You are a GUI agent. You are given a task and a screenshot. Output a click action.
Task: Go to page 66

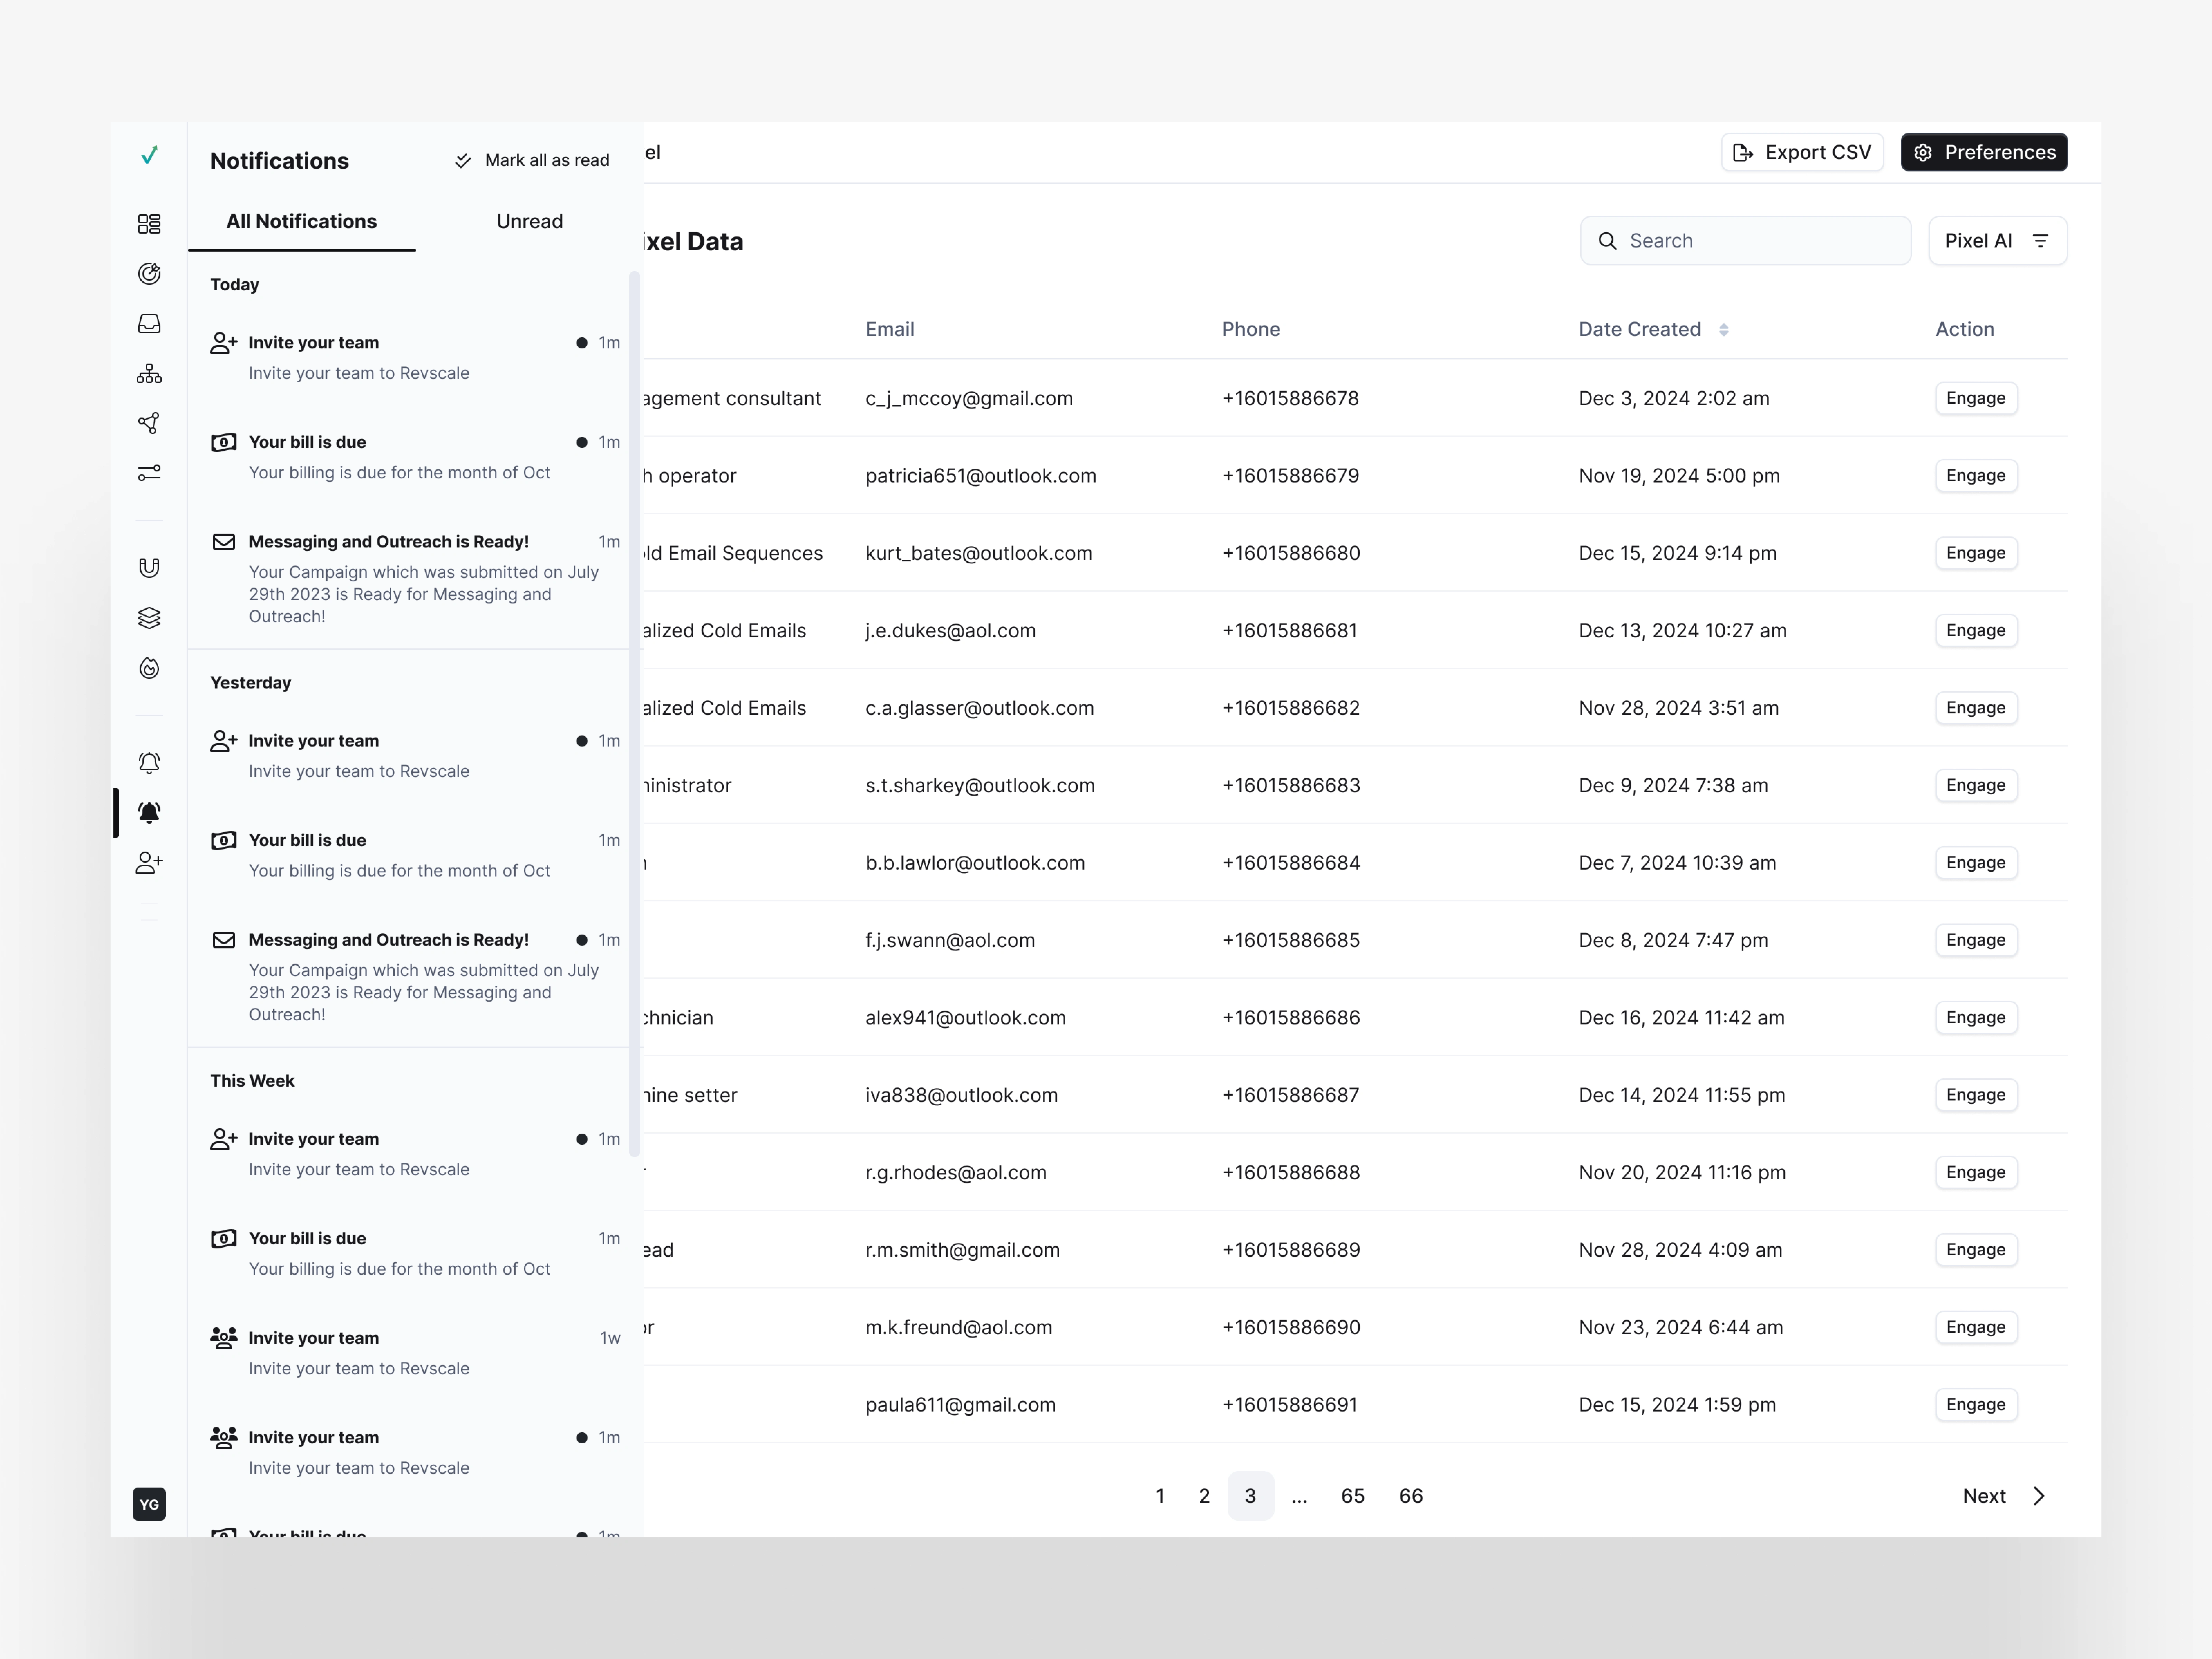1411,1496
